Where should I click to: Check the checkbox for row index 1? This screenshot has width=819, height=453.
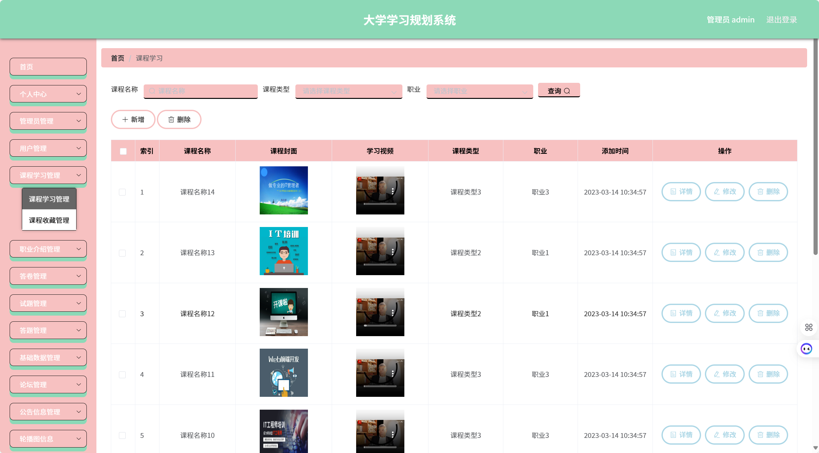point(122,192)
